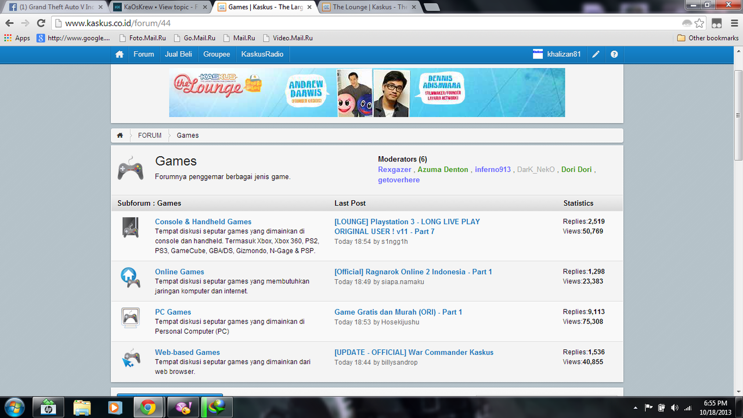The height and width of the screenshot is (418, 743).
Task: Open the Chrome menu icon
Action: (x=733, y=23)
